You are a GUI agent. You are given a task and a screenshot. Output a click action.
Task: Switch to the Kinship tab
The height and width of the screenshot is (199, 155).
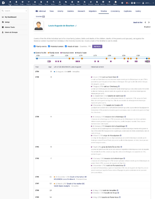[60, 11]
